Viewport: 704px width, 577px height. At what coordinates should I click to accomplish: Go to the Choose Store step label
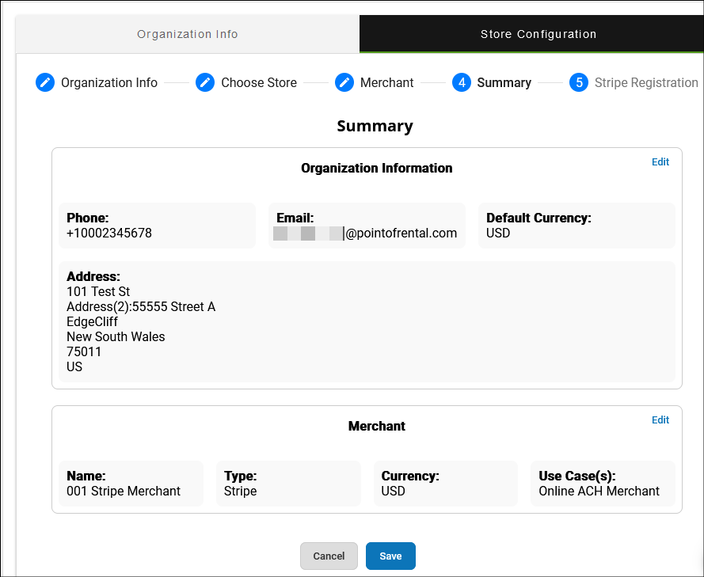pos(259,82)
